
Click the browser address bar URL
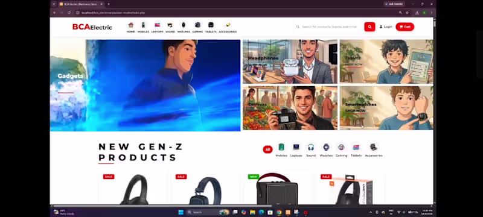(x=114, y=13)
